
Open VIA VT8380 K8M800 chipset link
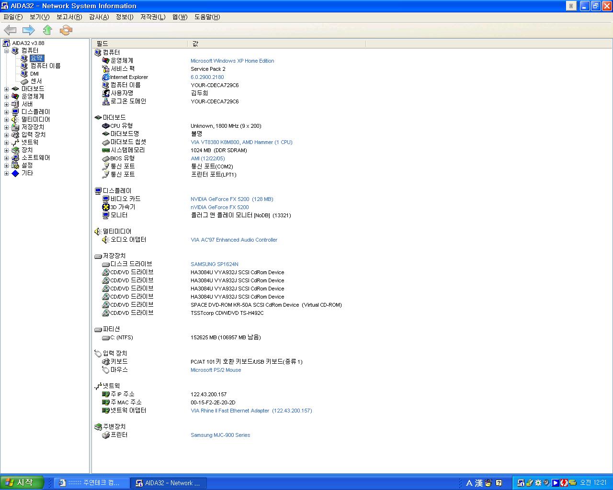tap(241, 142)
